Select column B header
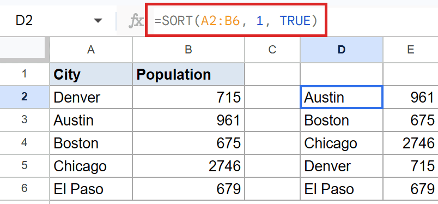This screenshot has width=438, height=204. pos(188,50)
